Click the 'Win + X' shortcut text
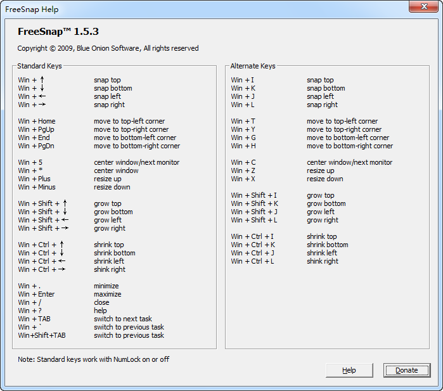The height and width of the screenshot is (391, 443). point(243,179)
